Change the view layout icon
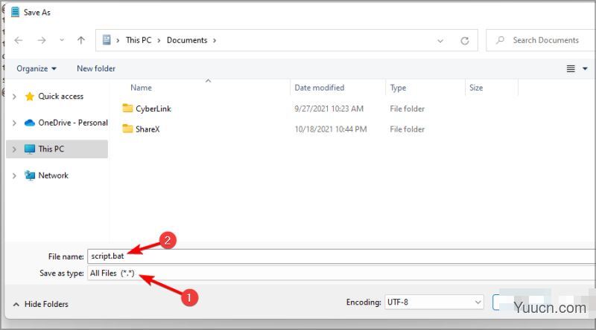Image resolution: width=596 pixels, height=330 pixels. click(571, 68)
